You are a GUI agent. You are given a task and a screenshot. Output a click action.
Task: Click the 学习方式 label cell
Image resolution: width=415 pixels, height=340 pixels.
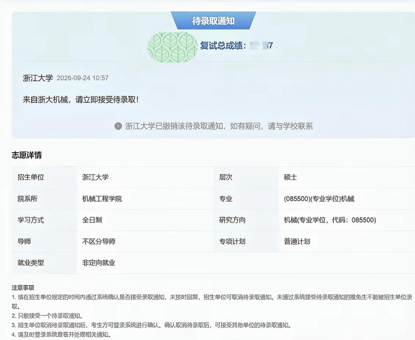coord(44,220)
